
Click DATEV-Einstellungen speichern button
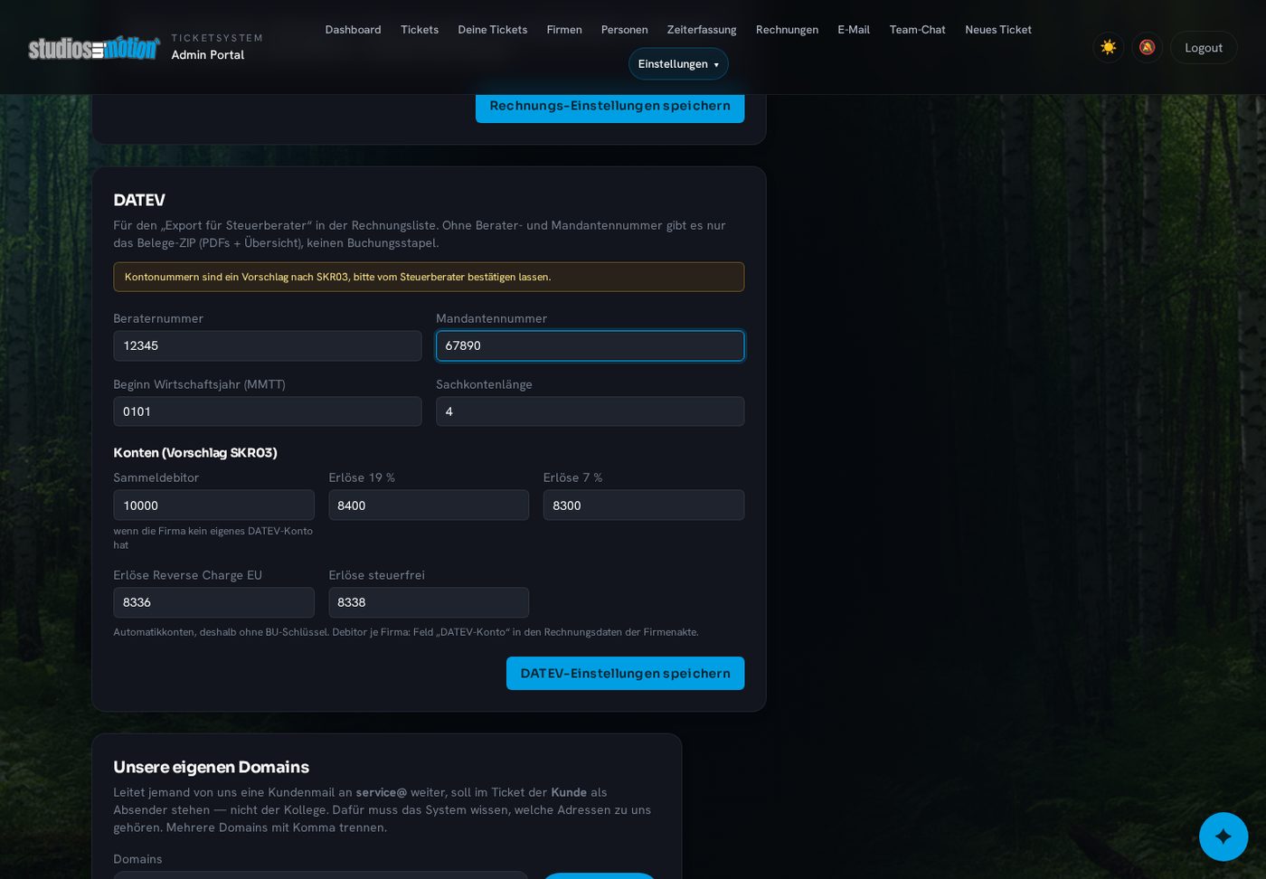625,674
